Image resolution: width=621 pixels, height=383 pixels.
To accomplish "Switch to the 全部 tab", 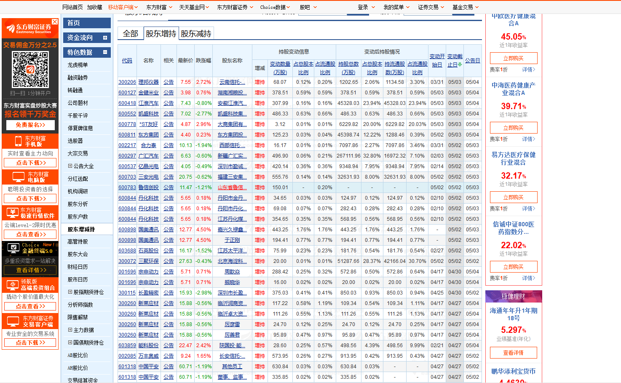I will (131, 34).
